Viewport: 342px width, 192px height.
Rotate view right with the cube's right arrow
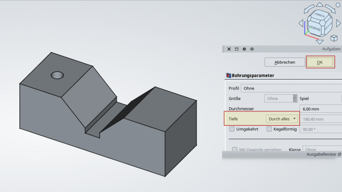point(338,23)
